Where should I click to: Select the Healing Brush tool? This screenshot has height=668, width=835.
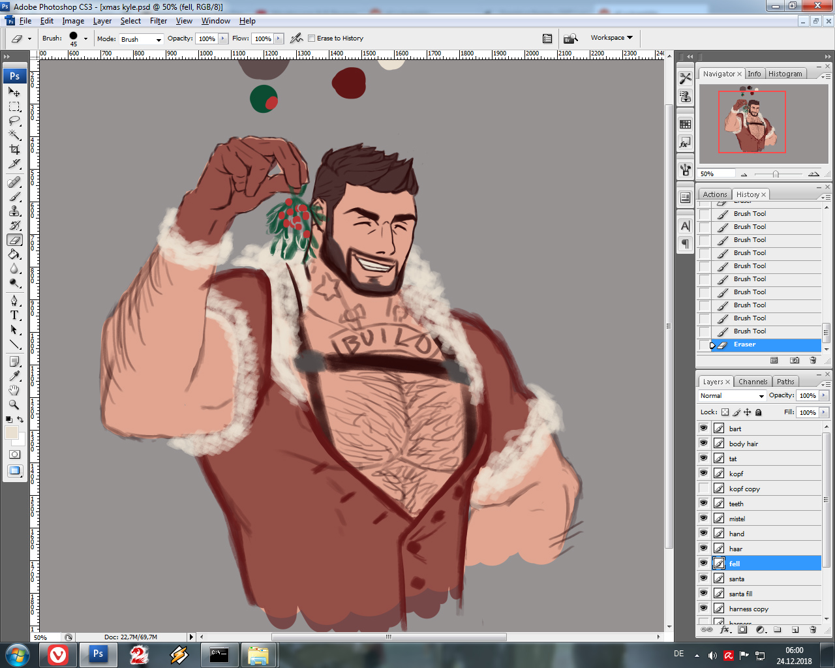pos(14,182)
